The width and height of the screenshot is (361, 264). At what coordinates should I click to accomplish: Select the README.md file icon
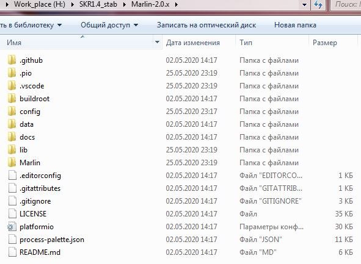tap(12, 252)
